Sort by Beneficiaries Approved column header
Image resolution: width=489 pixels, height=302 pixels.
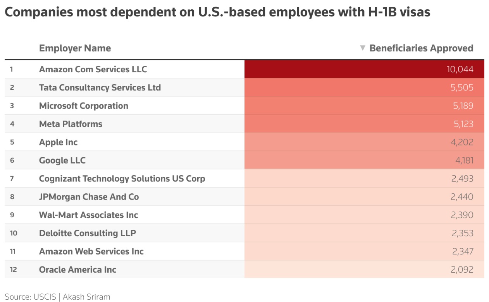421,48
